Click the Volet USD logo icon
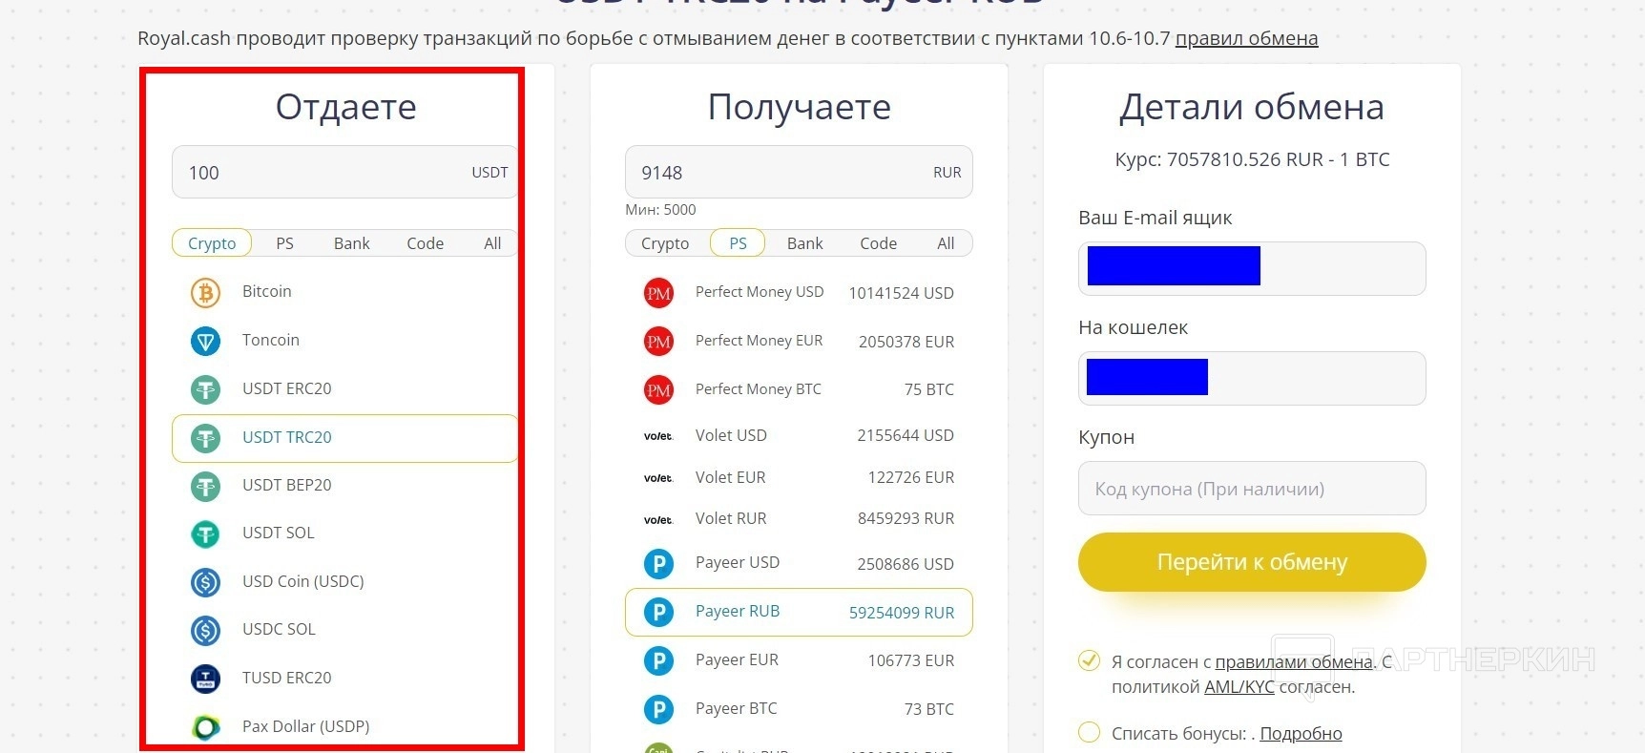 pos(658,436)
